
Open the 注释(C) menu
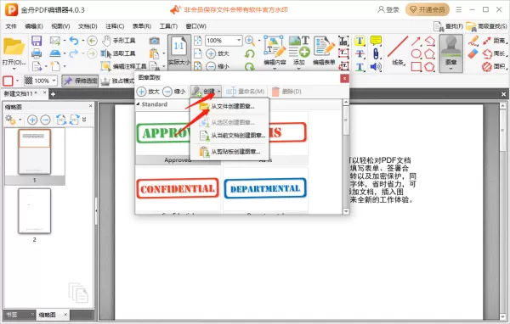point(115,26)
